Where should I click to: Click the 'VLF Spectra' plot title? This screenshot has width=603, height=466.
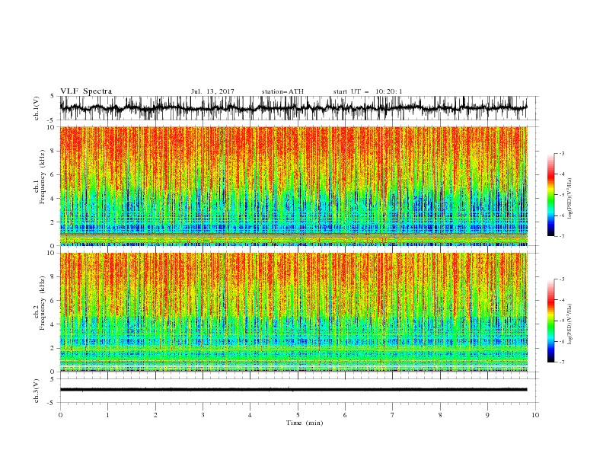click(x=86, y=91)
